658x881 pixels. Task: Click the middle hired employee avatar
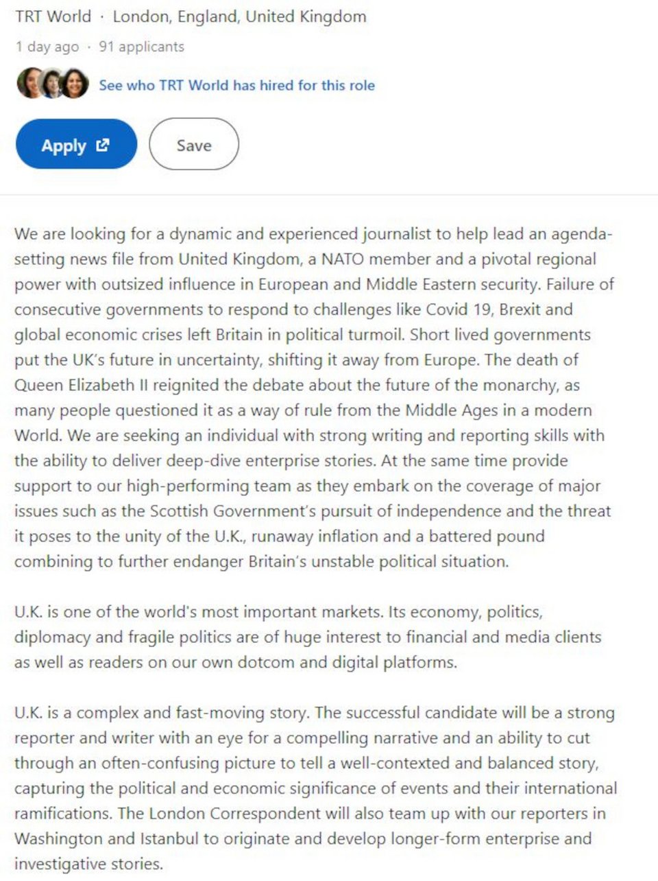pyautogui.click(x=52, y=84)
